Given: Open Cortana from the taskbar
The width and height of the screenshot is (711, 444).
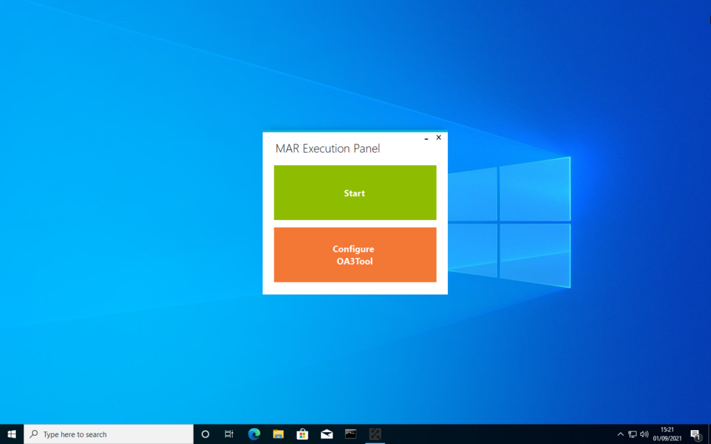Looking at the screenshot, I should click(x=205, y=434).
